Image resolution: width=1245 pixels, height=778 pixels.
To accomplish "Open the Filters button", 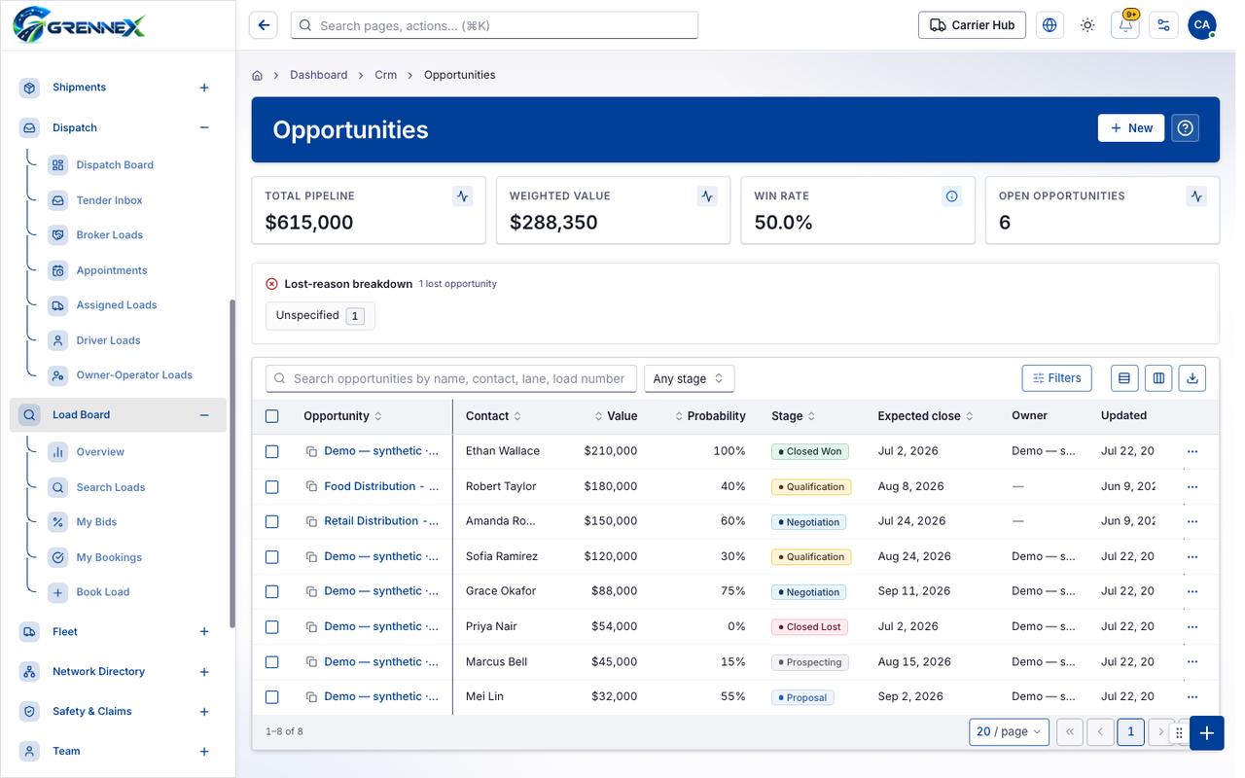I will (x=1057, y=378).
